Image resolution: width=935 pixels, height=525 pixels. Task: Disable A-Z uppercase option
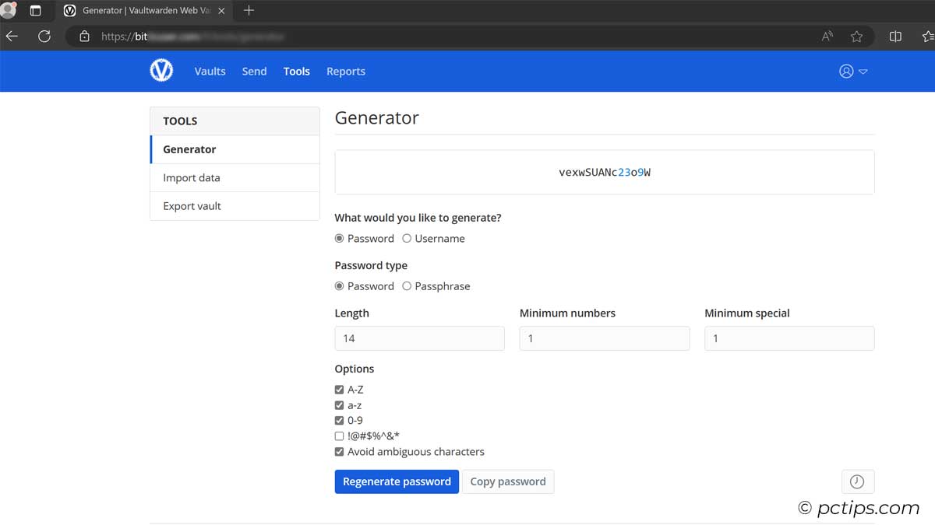pos(339,390)
